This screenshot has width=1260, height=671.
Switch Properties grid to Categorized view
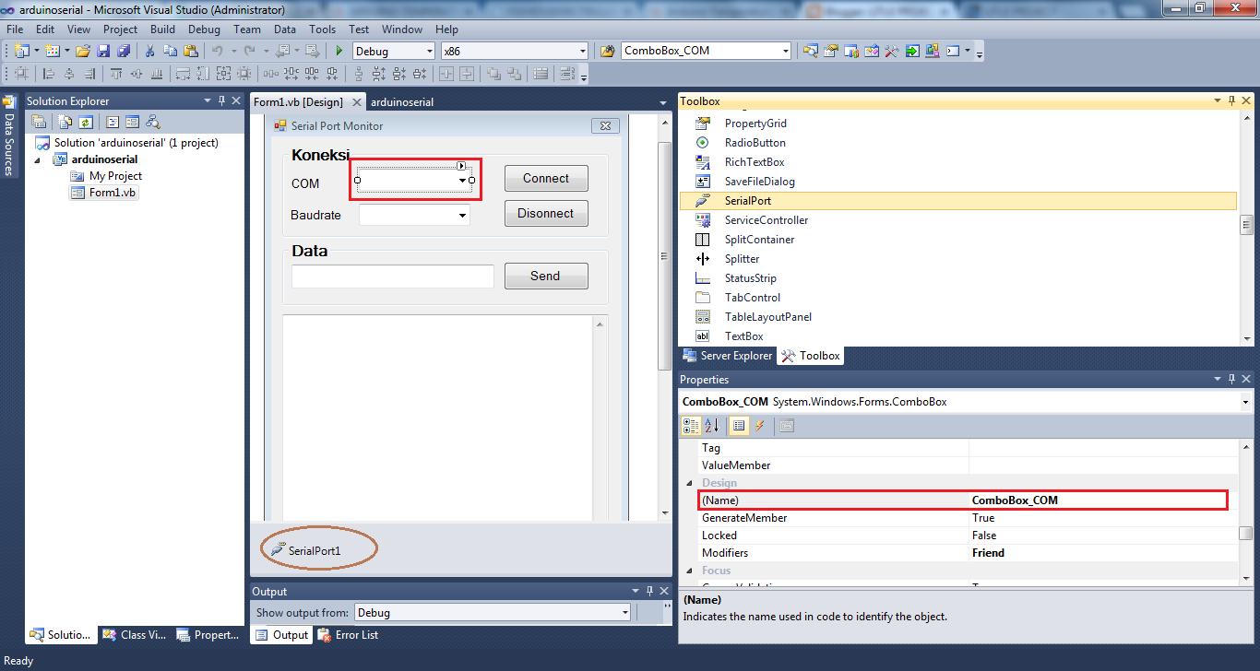click(x=690, y=426)
